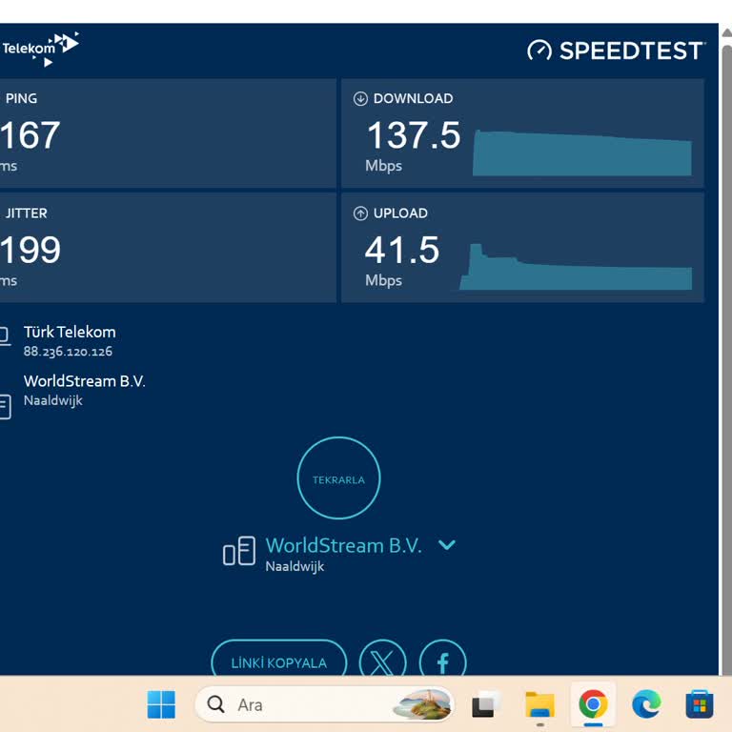Image resolution: width=732 pixels, height=732 pixels.
Task: Click the IP address 88.236.120.126
Action: tap(68, 352)
